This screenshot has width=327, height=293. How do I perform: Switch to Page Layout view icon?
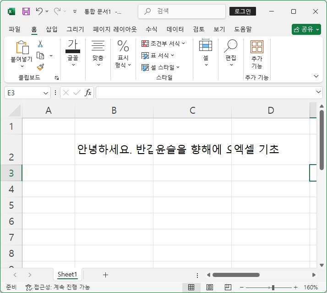click(210, 287)
